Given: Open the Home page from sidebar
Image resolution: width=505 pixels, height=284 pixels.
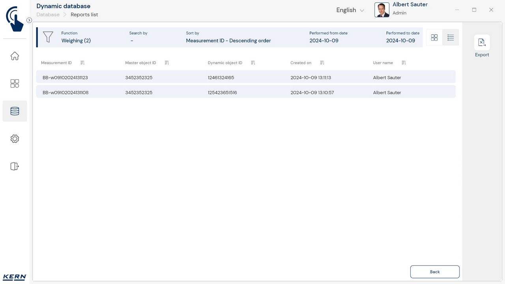Looking at the screenshot, I should (x=15, y=56).
